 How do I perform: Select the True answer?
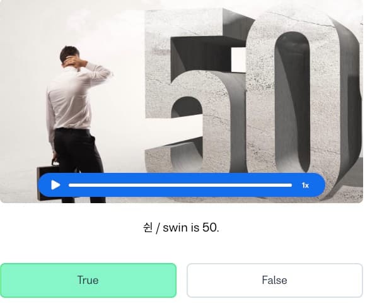[x=88, y=280]
